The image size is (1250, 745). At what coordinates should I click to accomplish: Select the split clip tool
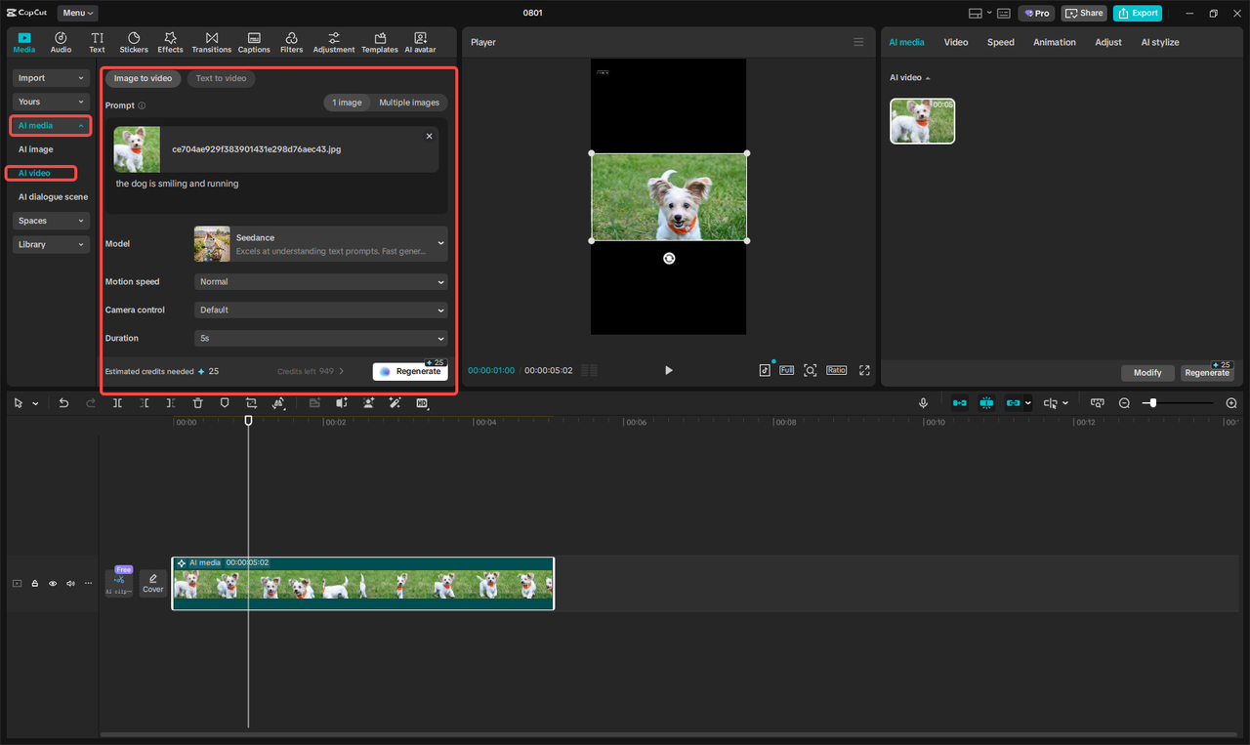[x=117, y=402]
